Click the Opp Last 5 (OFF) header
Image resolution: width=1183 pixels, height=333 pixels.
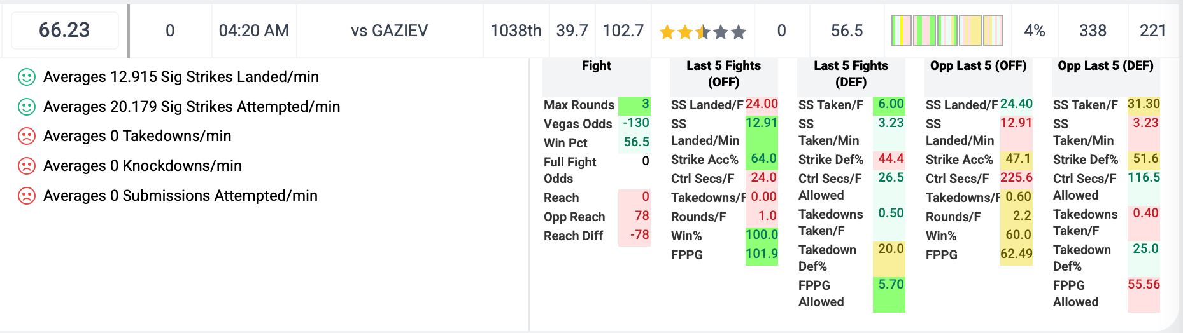coord(978,66)
